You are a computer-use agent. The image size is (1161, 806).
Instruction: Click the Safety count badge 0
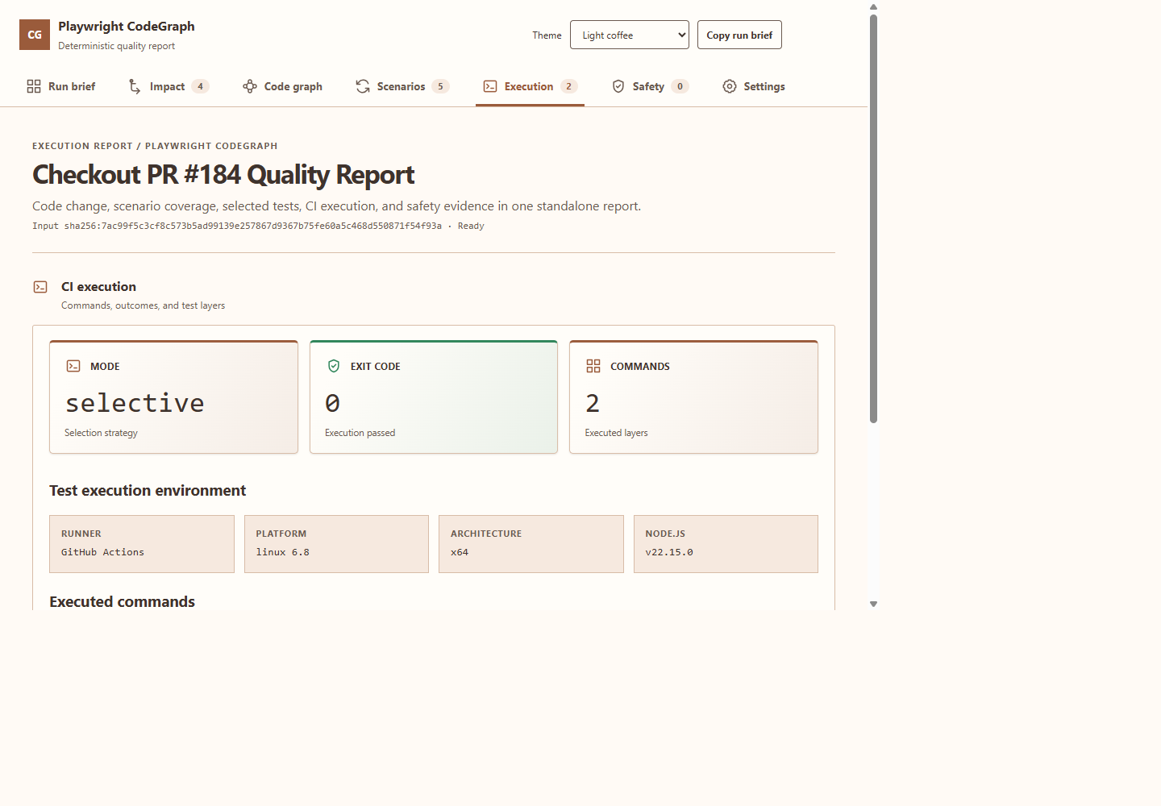point(680,86)
